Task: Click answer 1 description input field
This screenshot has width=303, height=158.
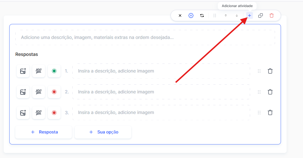Action: 161,71
